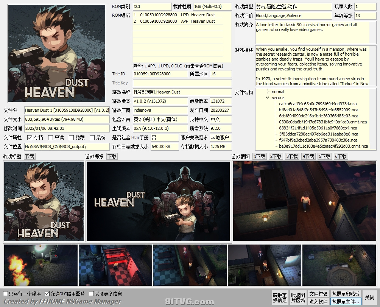The image size is (380, 307).
Task: Click the fire explosion screenshot thumbnail
Action: (x=40, y=265)
